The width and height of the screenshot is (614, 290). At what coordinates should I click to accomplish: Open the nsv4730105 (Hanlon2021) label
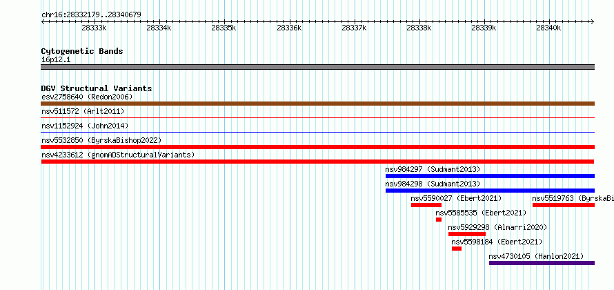[536, 256]
